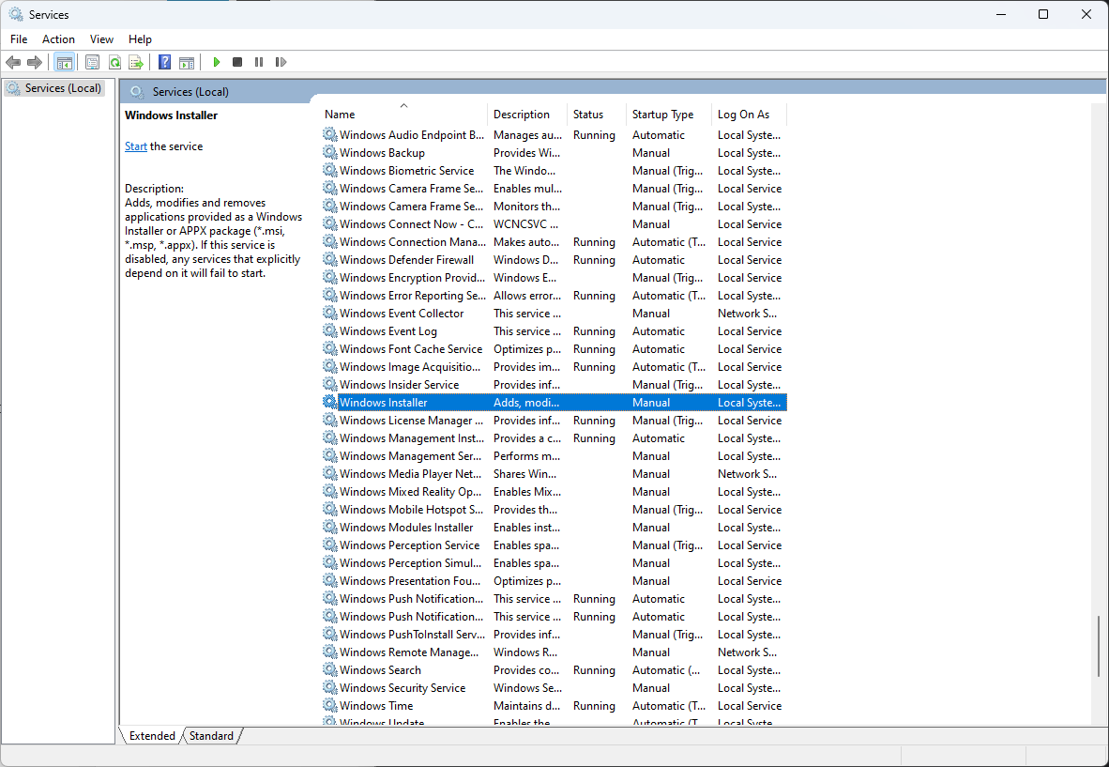The width and height of the screenshot is (1109, 767).
Task: Click the Start link for Windows Installer
Action: [135, 146]
